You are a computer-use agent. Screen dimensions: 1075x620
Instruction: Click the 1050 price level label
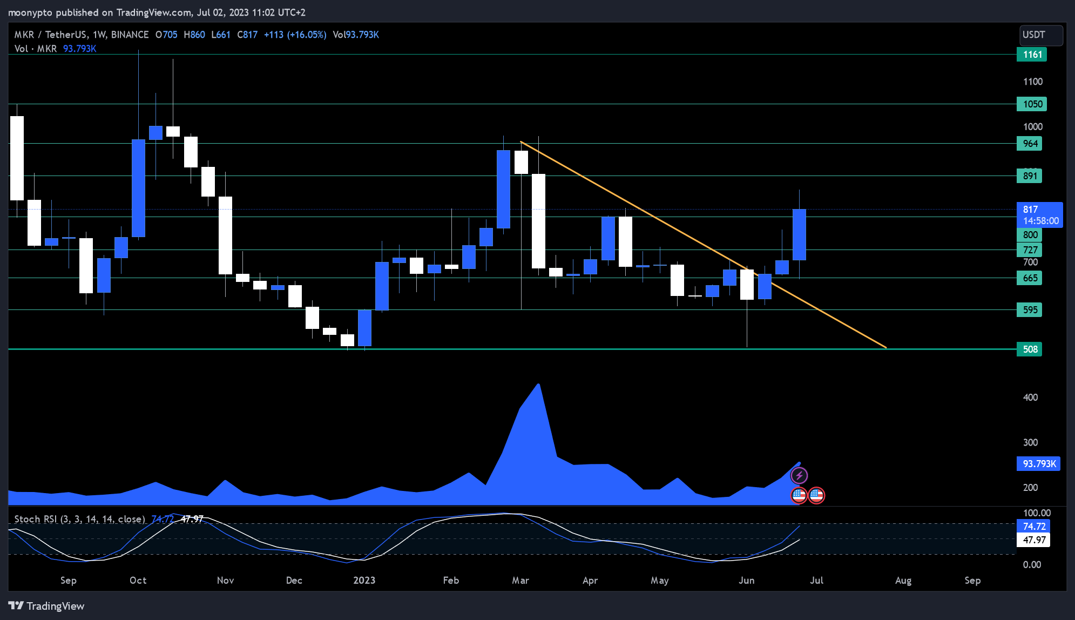pos(1032,104)
